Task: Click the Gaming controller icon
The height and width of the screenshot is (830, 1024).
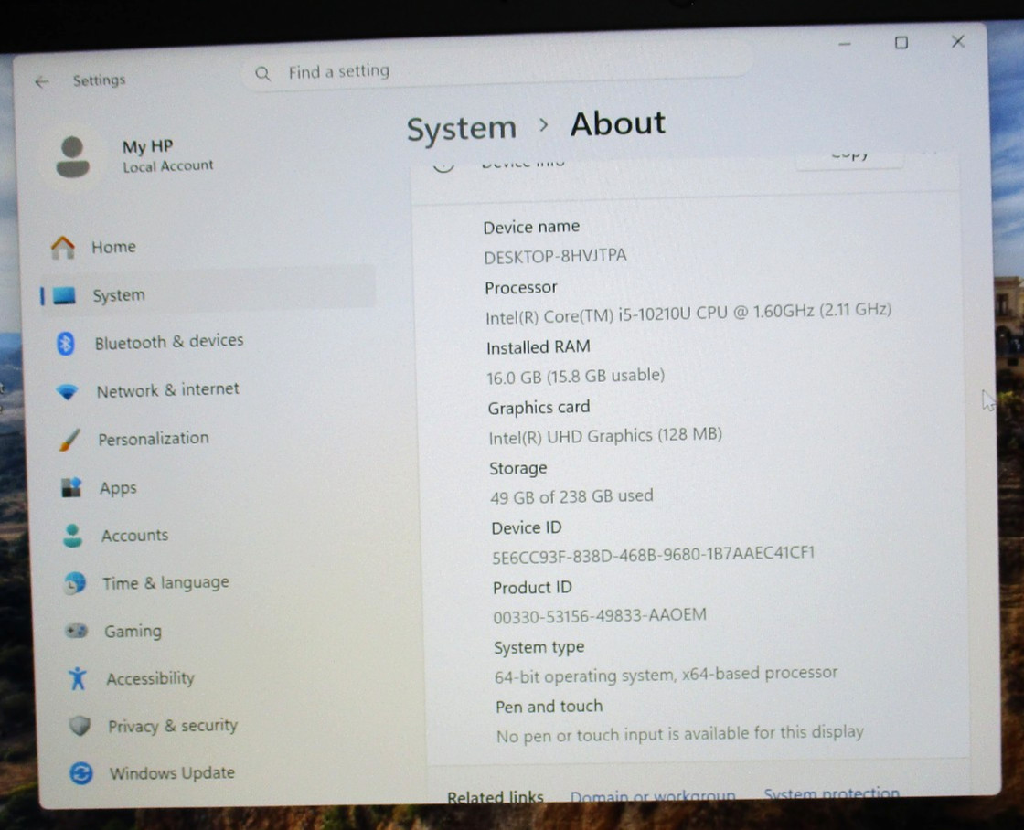Action: coord(77,631)
